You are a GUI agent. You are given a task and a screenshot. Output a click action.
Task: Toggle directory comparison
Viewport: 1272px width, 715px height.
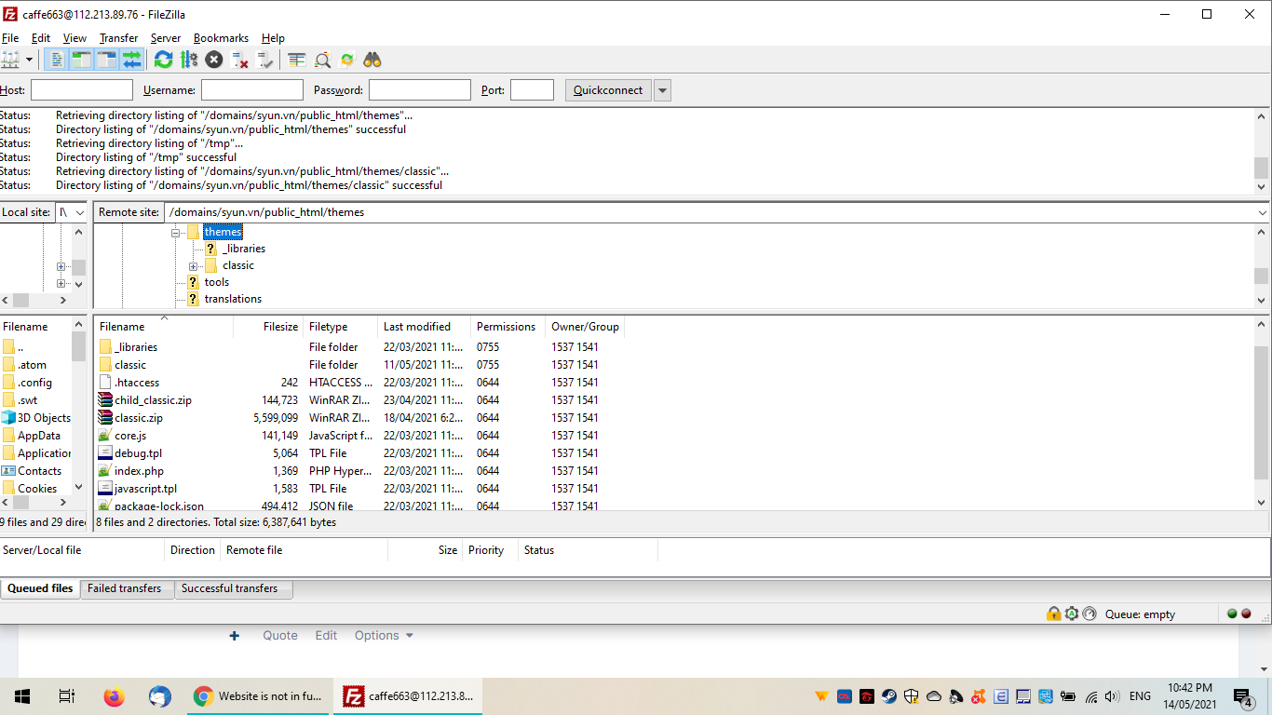322,60
